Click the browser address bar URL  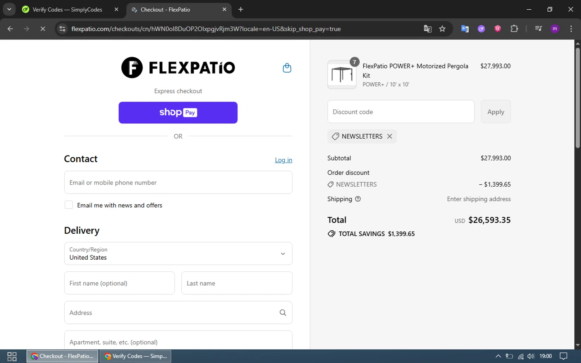206,29
